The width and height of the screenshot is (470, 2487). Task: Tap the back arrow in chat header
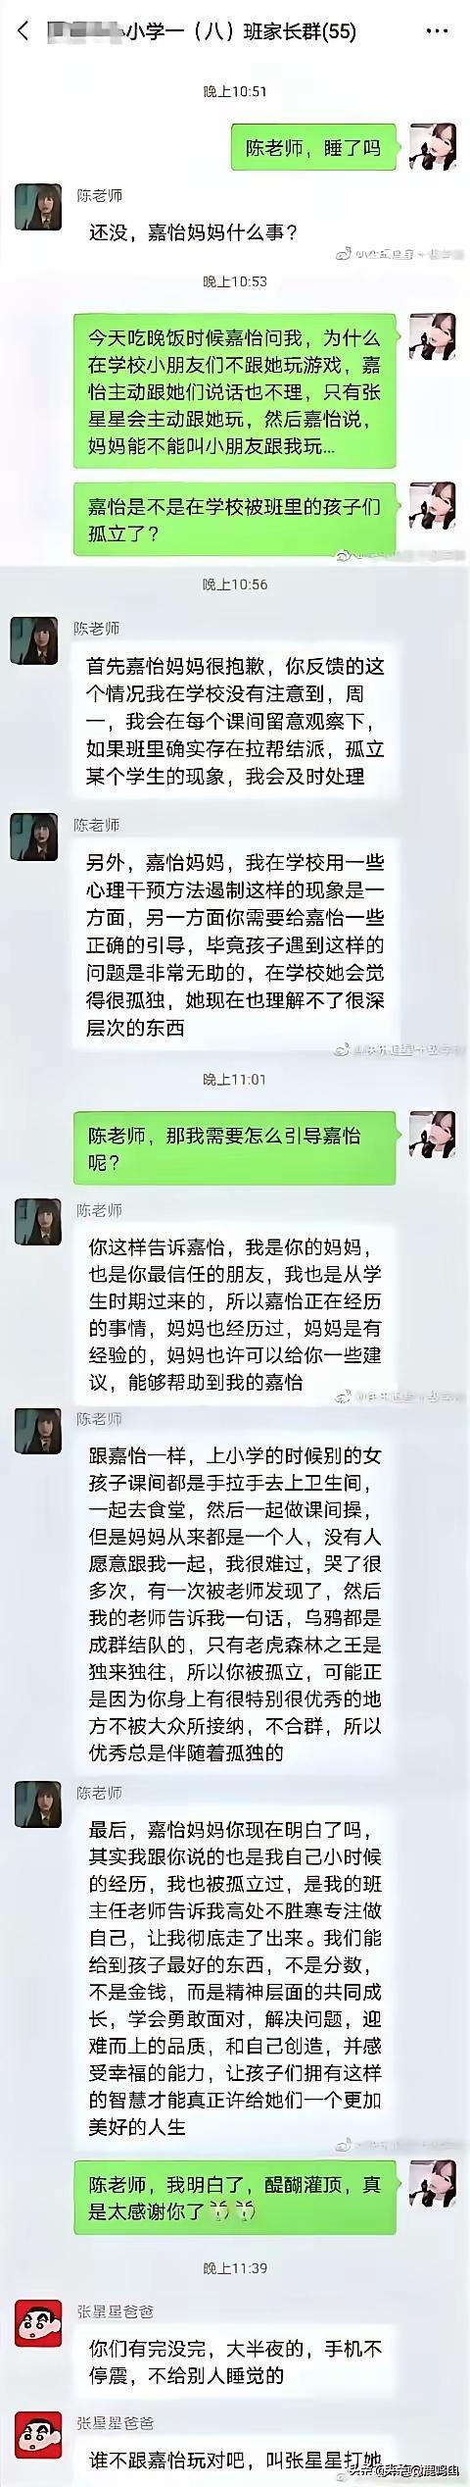coord(23,31)
